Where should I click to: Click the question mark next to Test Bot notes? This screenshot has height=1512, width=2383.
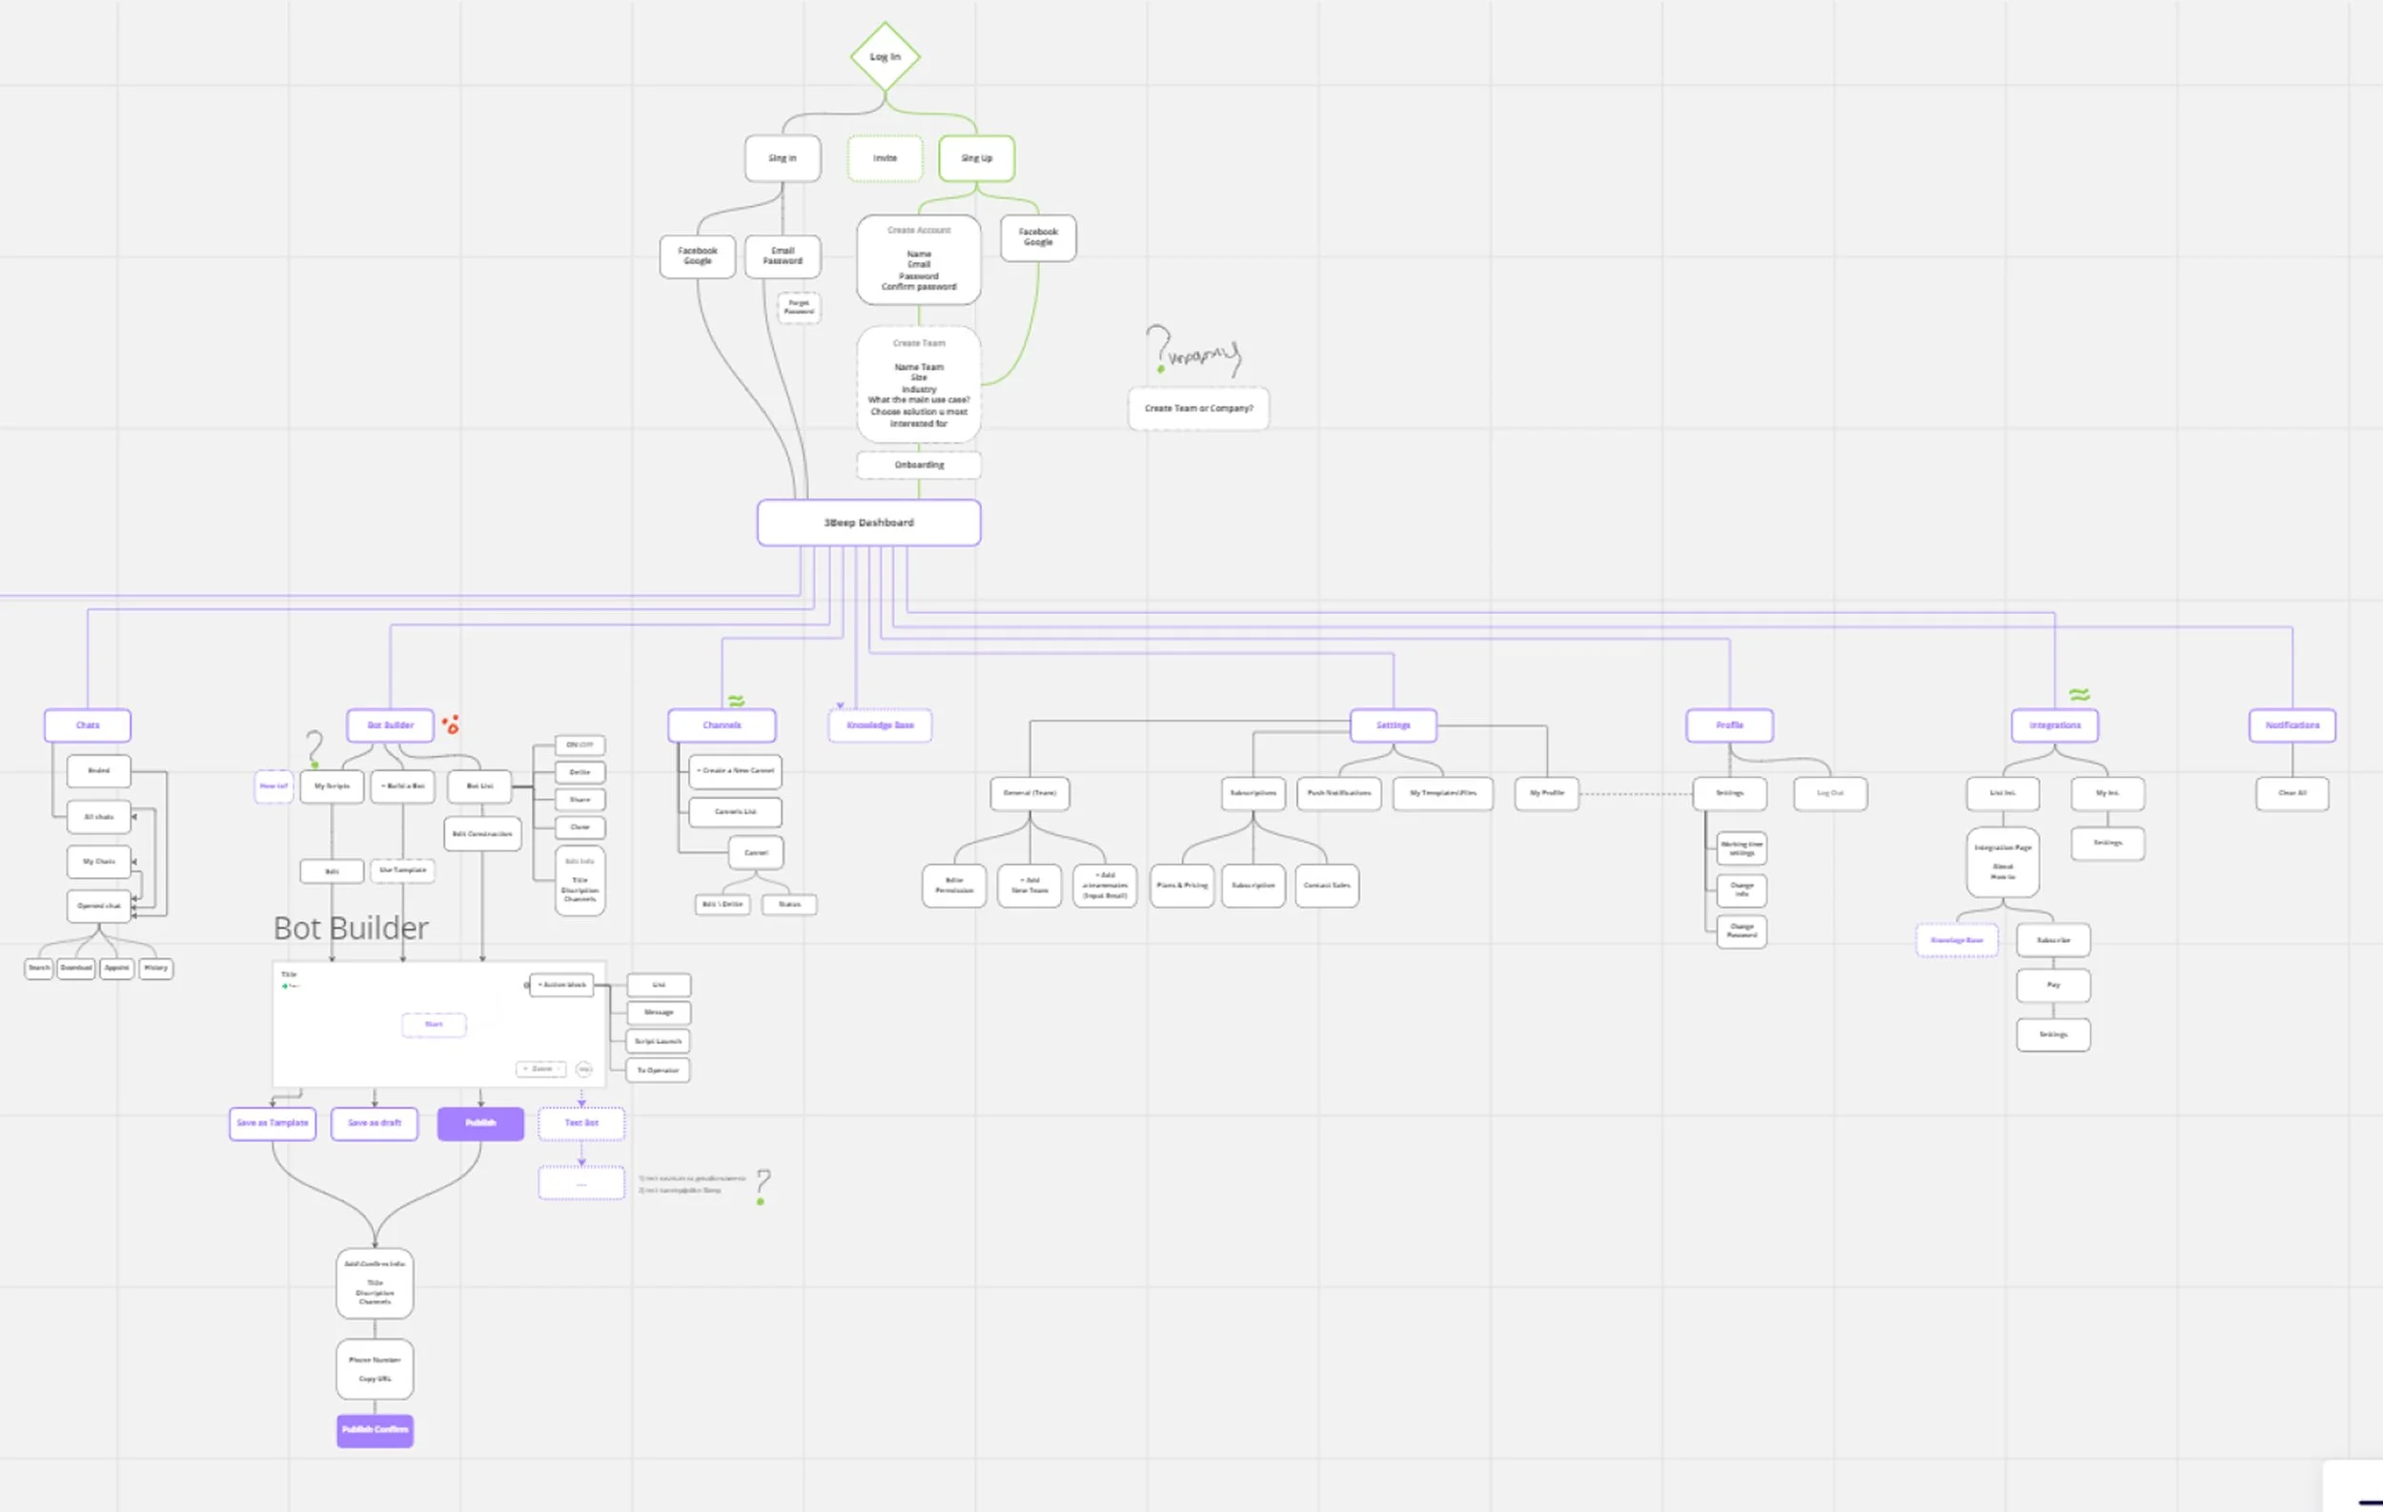coord(762,1184)
